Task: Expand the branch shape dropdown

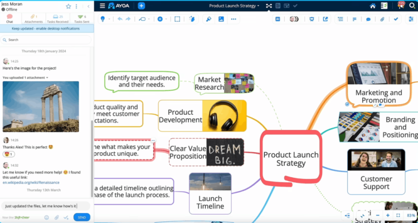Action: click(x=149, y=19)
